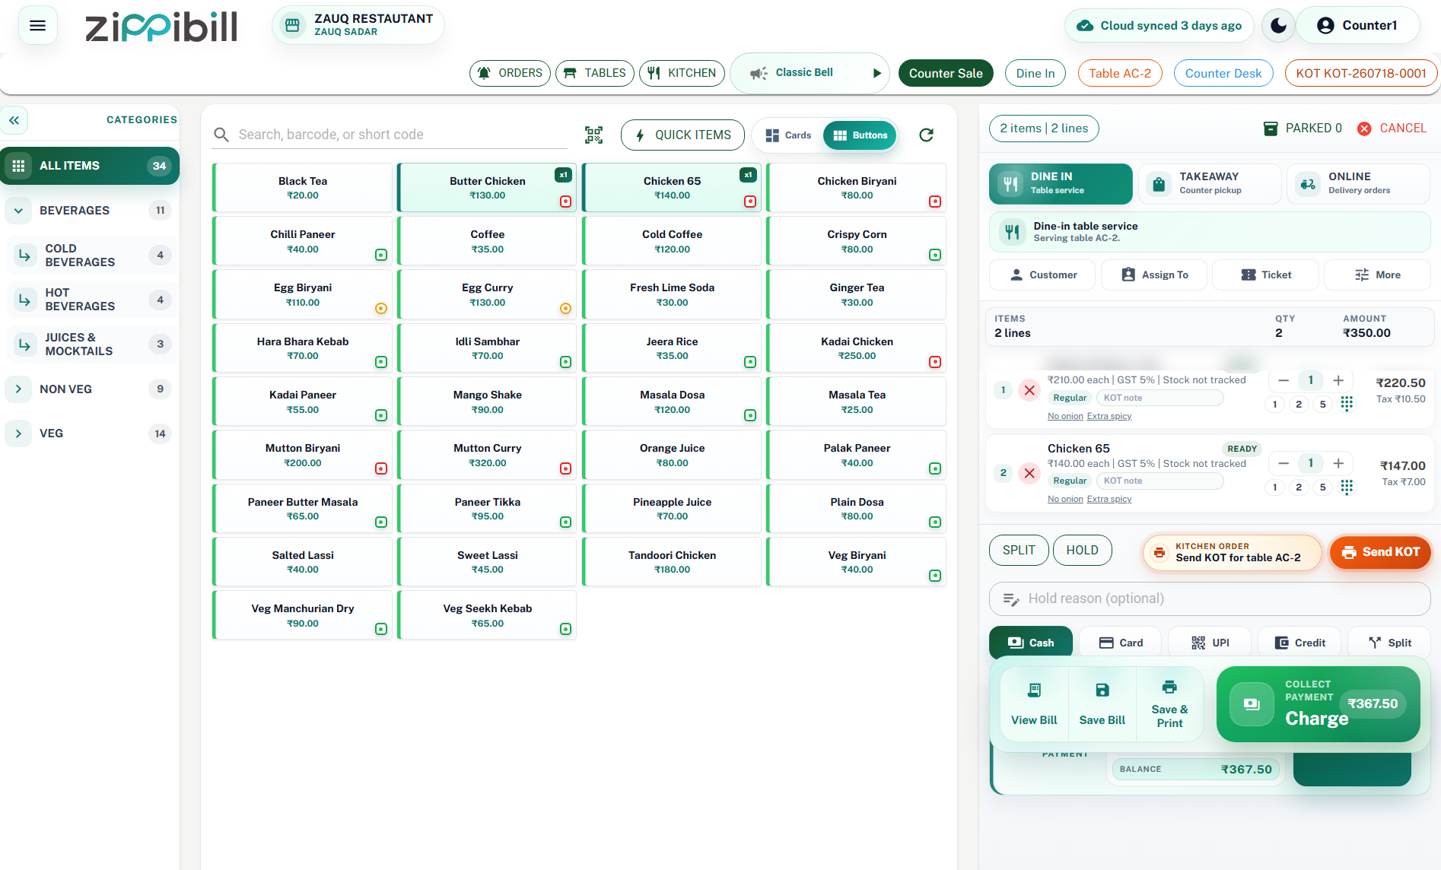
Task: Select Dine In pill
Action: coord(1035,73)
